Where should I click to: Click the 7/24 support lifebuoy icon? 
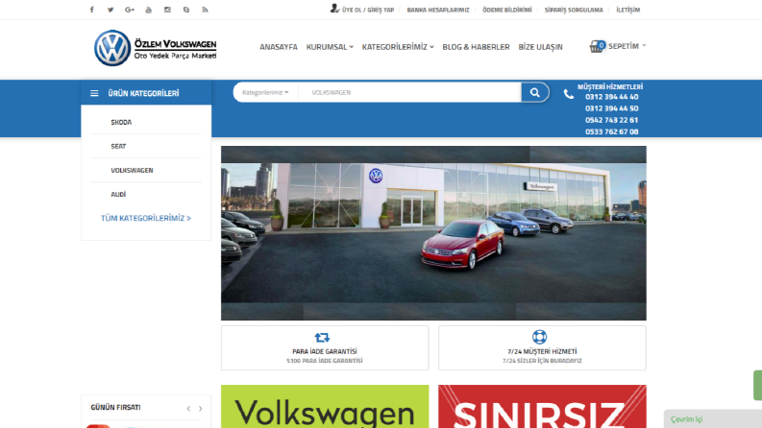pos(539,337)
